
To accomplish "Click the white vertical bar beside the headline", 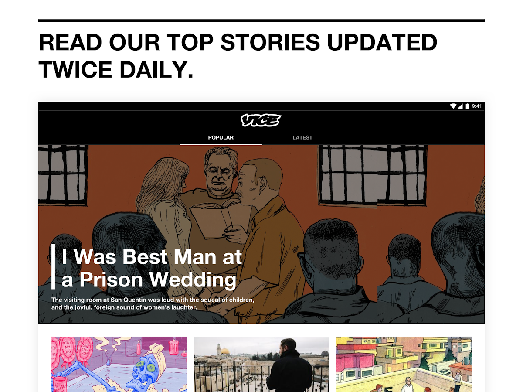I will point(53,266).
